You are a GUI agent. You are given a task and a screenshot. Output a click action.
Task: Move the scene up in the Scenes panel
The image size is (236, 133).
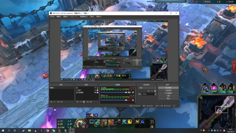click(58, 102)
